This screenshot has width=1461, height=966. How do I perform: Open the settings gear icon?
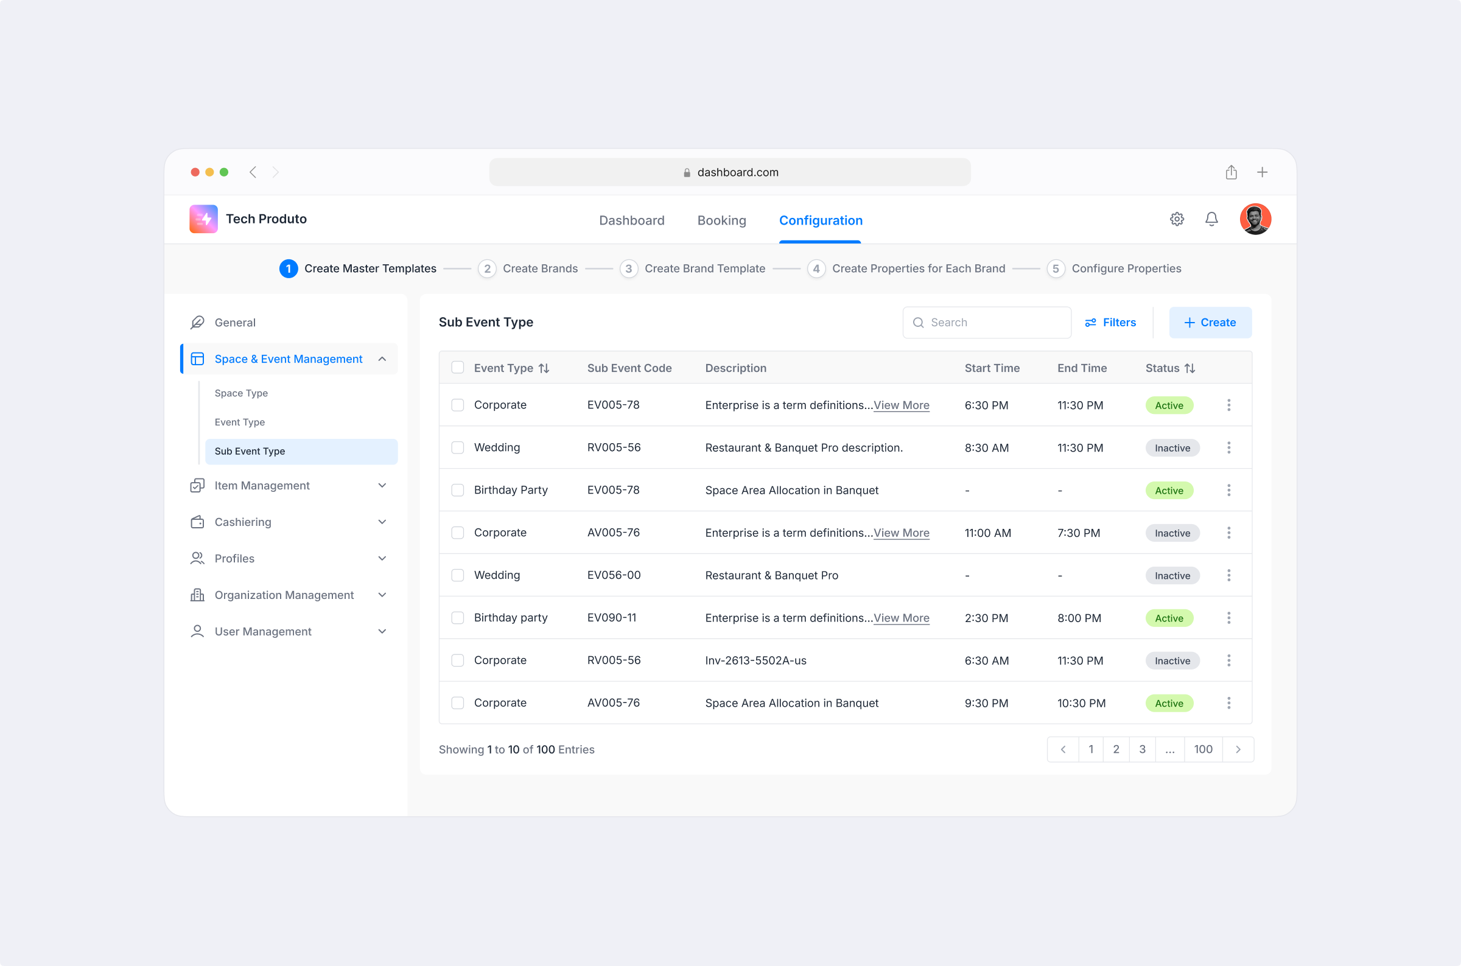1177,219
